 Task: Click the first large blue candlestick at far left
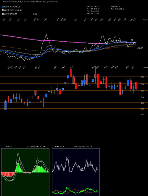tap(6, 105)
